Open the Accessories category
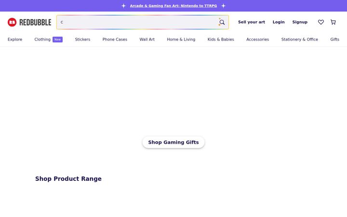This screenshot has width=347, height=217. 257,40
